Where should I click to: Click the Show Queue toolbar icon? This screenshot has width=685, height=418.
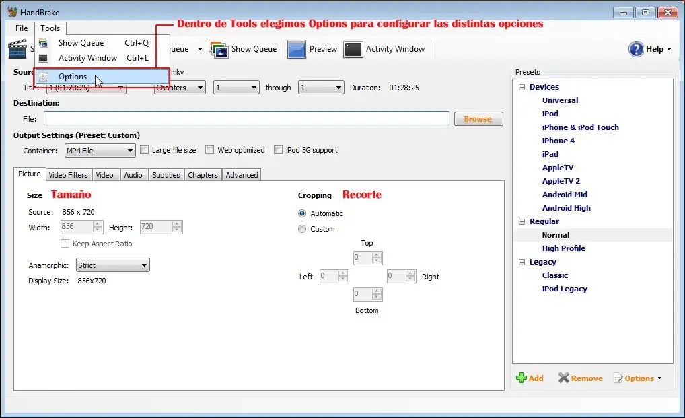click(x=219, y=49)
